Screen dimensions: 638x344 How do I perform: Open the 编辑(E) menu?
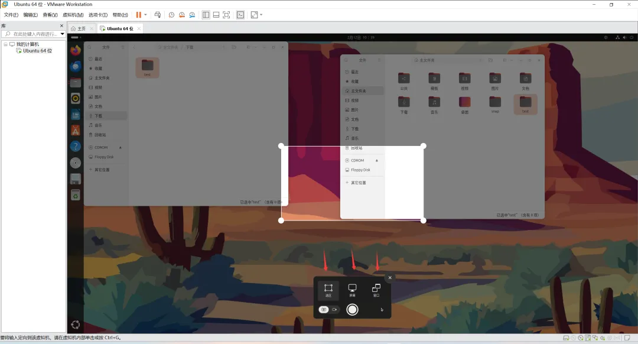[x=31, y=15]
